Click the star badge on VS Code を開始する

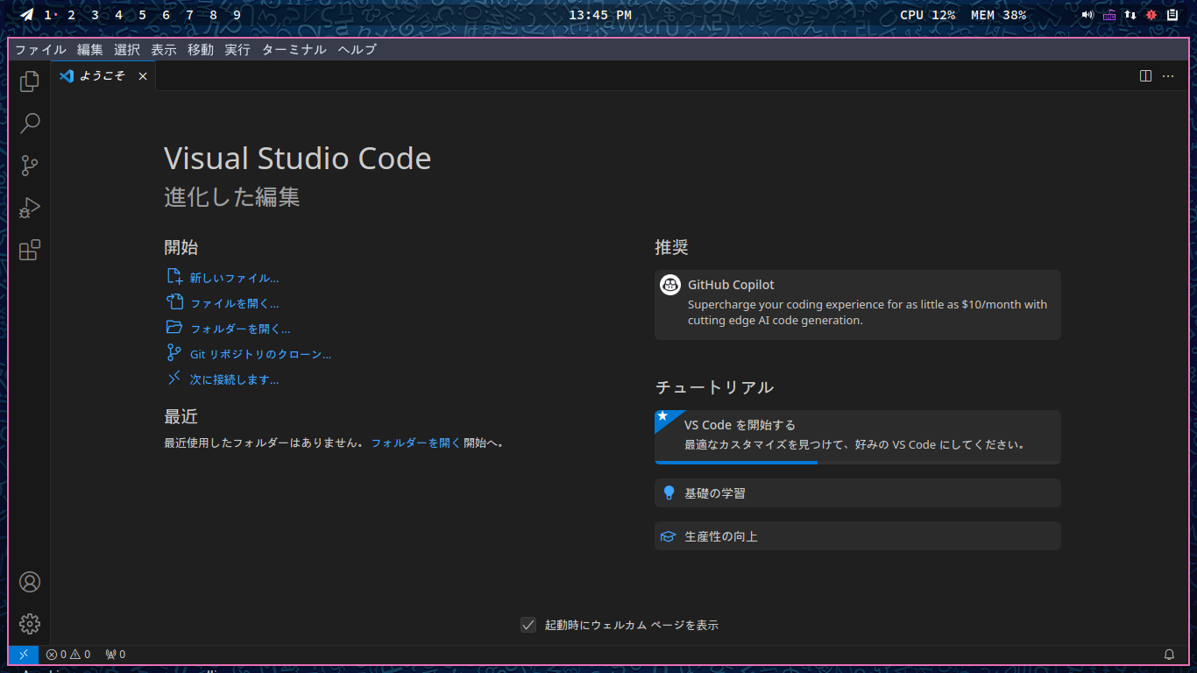[663, 416]
